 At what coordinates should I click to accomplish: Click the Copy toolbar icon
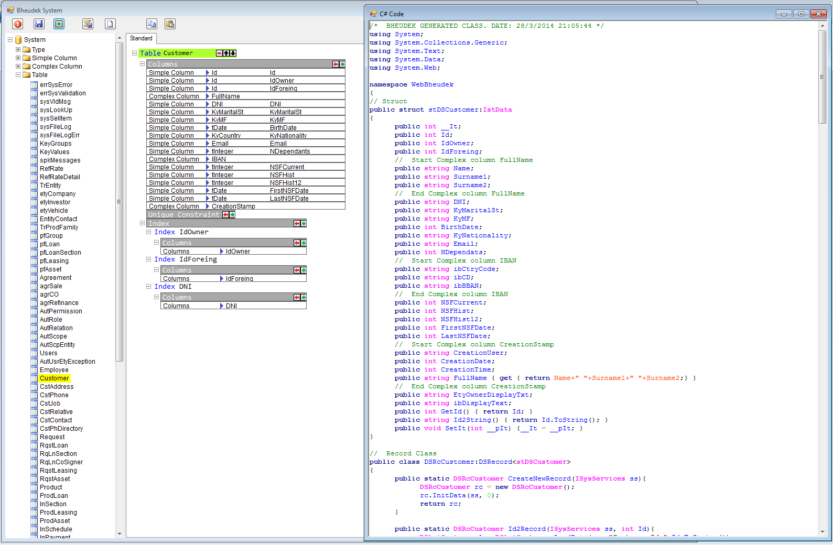[x=152, y=24]
